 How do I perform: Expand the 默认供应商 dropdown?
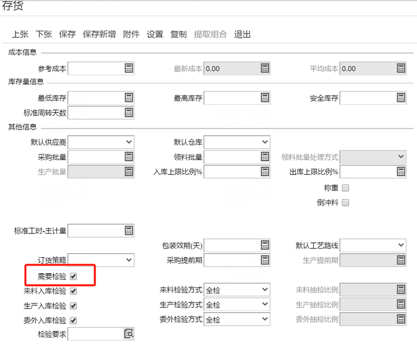point(101,142)
